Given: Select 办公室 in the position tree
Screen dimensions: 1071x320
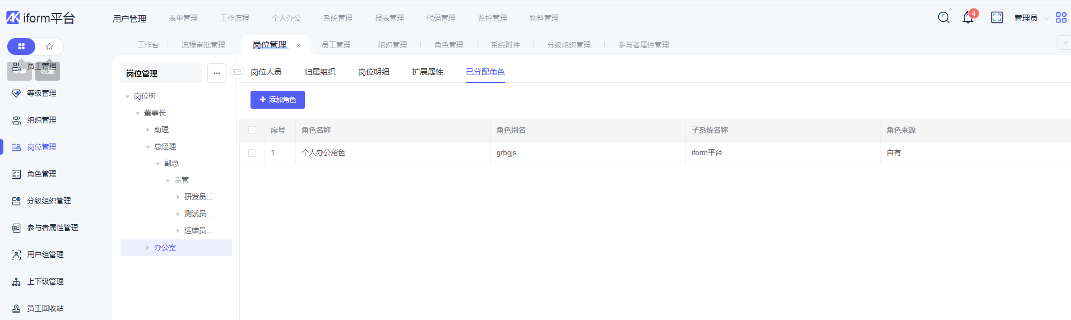Looking at the screenshot, I should [165, 248].
